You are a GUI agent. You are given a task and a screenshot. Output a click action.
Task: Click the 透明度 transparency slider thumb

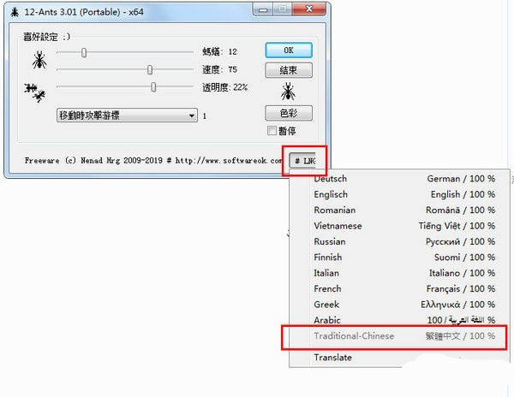(x=153, y=87)
